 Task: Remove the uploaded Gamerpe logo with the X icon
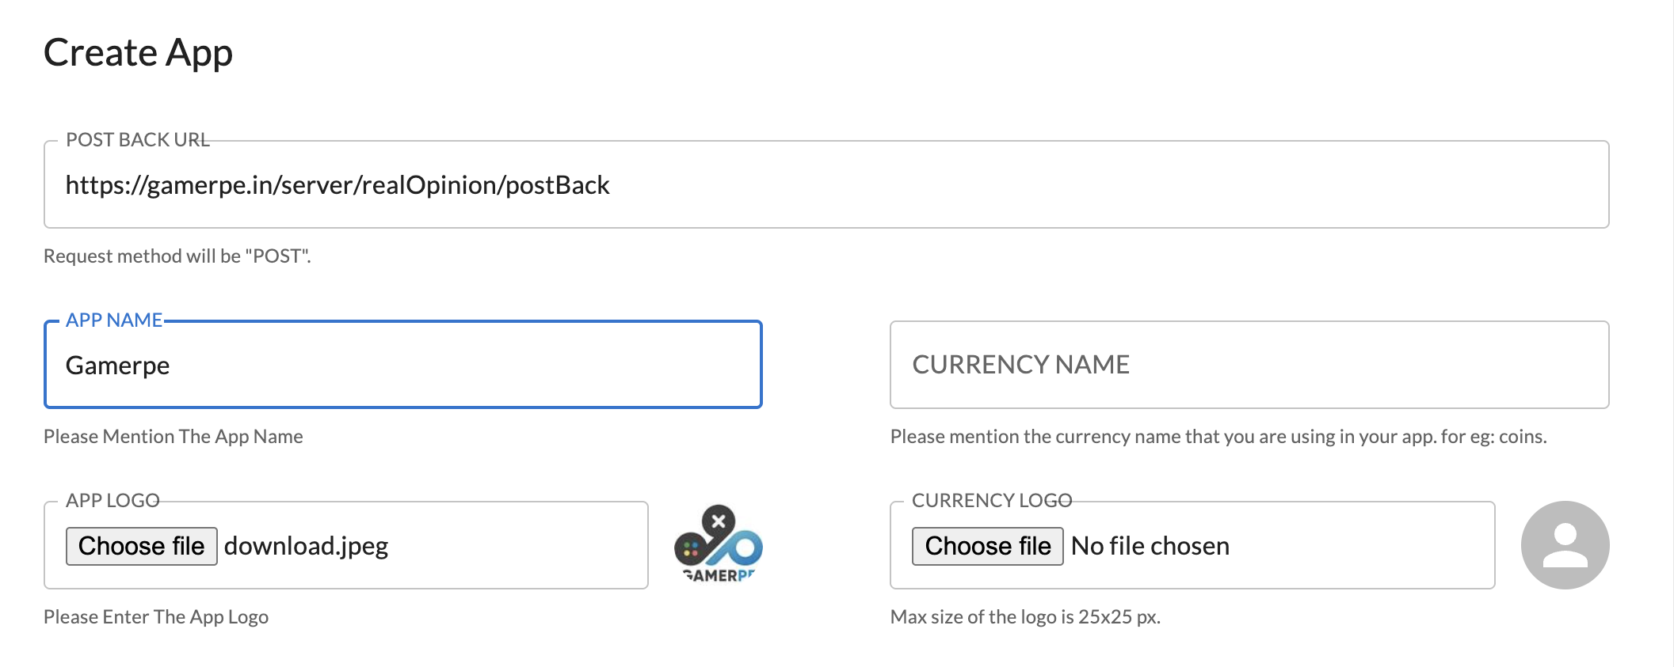click(x=719, y=521)
